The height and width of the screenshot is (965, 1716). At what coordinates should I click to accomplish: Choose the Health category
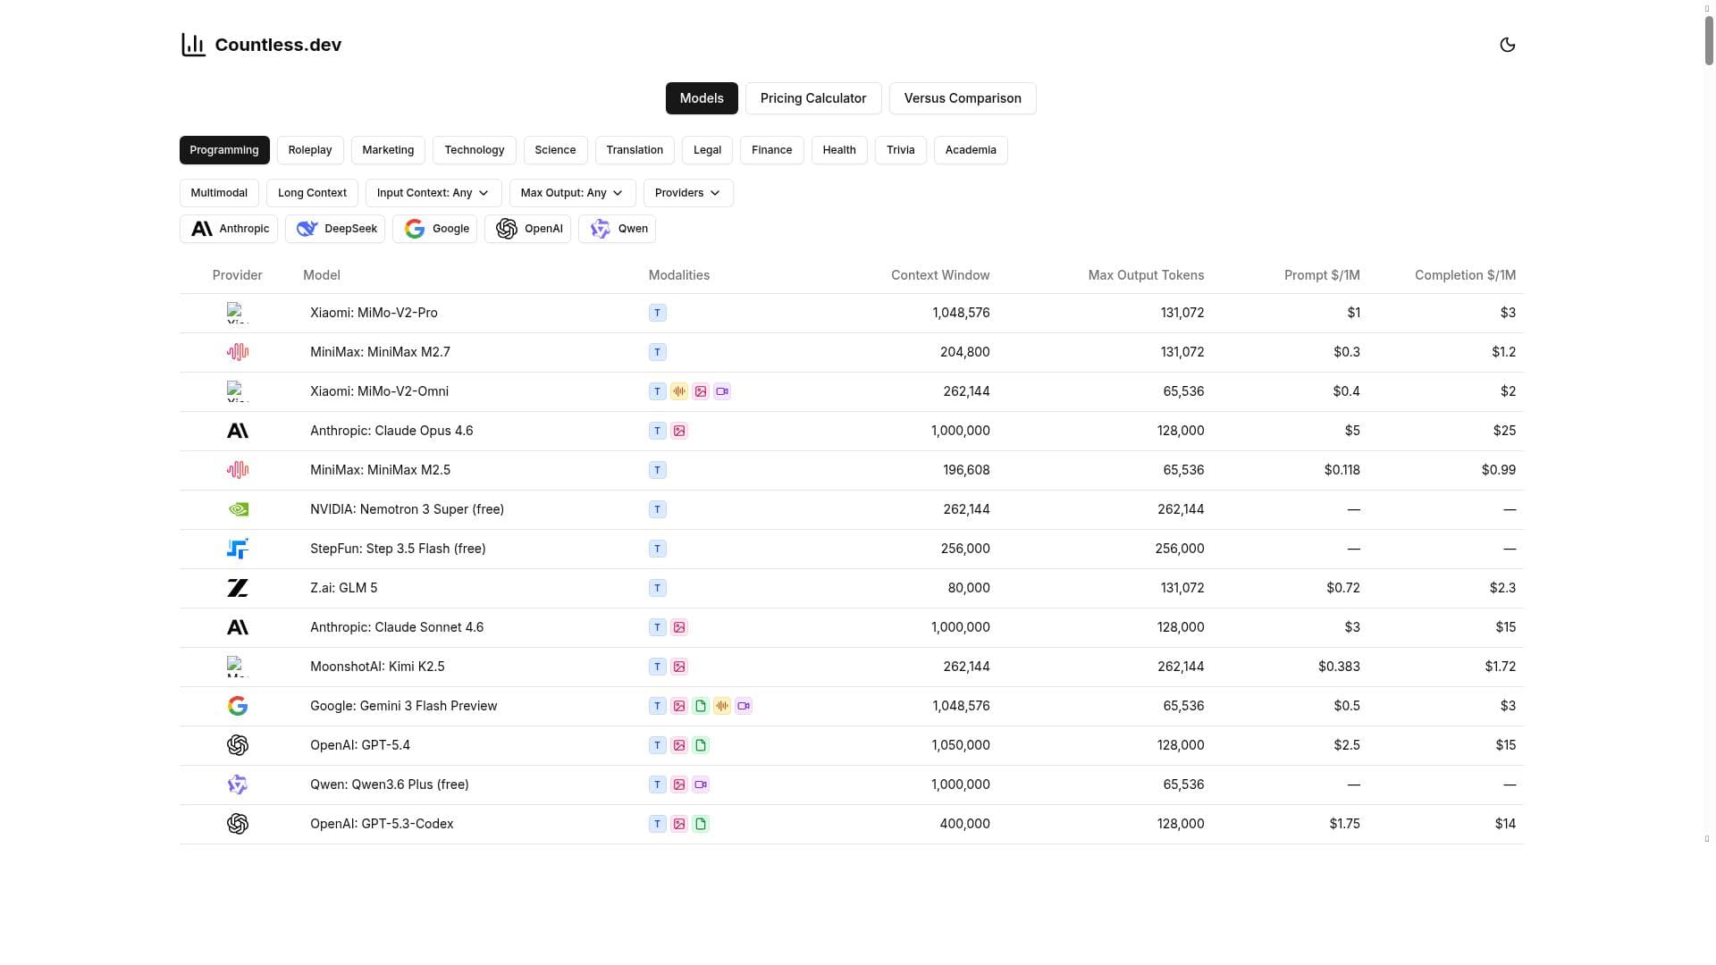pos(839,150)
